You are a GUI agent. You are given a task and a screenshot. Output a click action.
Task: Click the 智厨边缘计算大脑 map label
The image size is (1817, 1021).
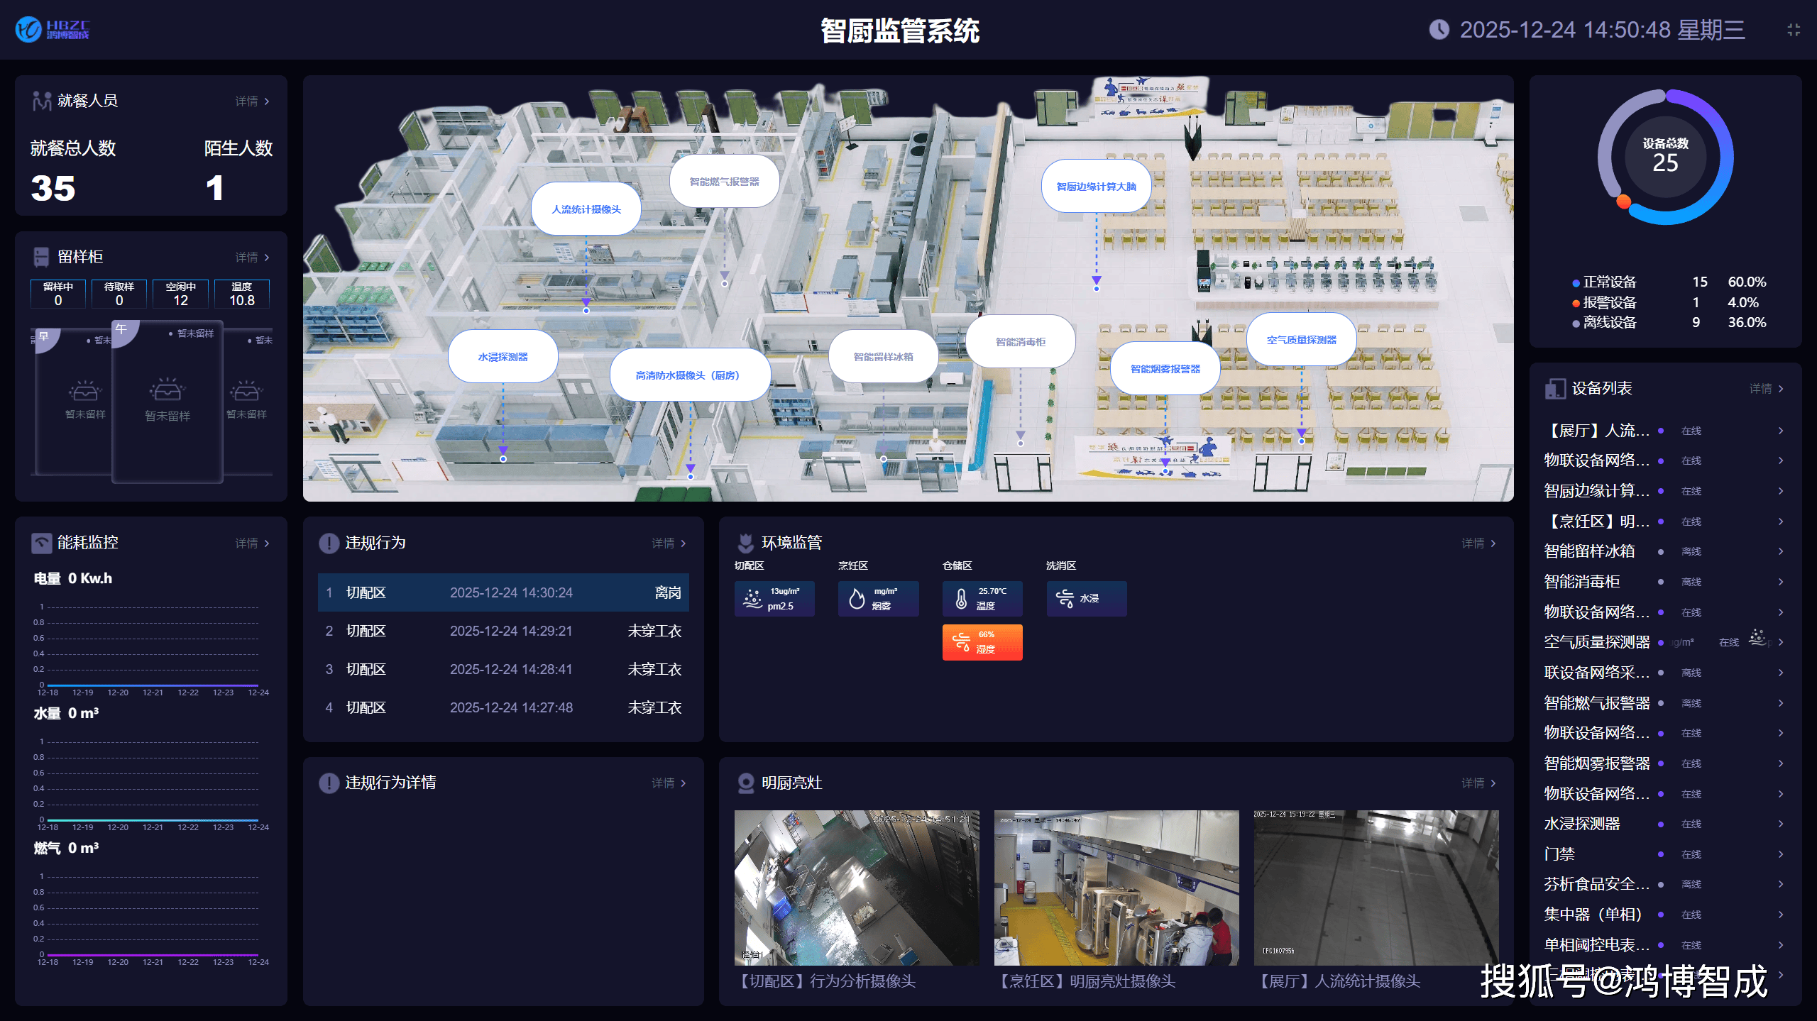pyautogui.click(x=1096, y=187)
